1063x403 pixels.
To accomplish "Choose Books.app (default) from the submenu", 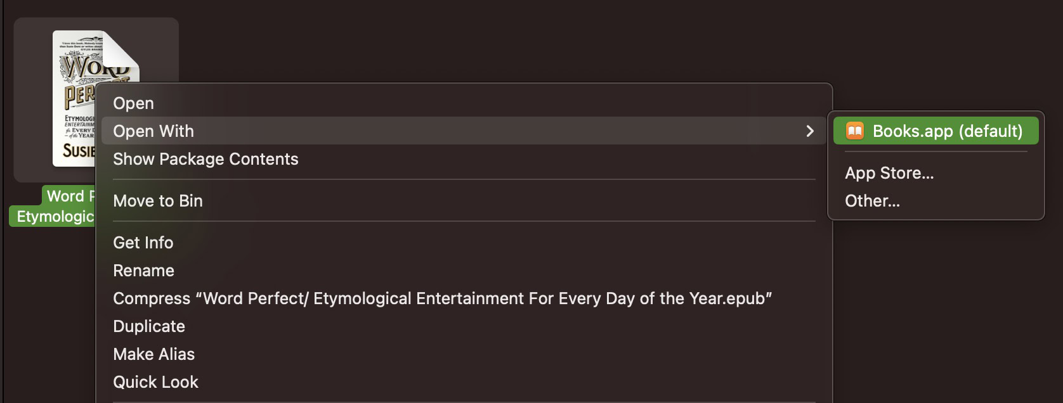I will (x=936, y=131).
